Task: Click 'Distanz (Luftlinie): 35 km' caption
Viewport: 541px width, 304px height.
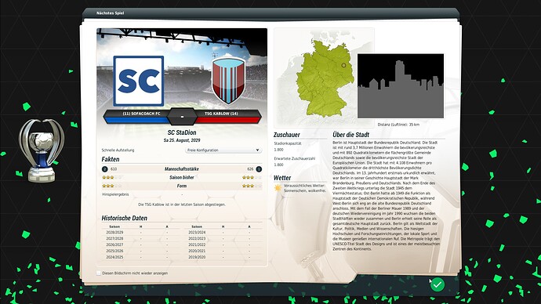Action: click(x=398, y=125)
